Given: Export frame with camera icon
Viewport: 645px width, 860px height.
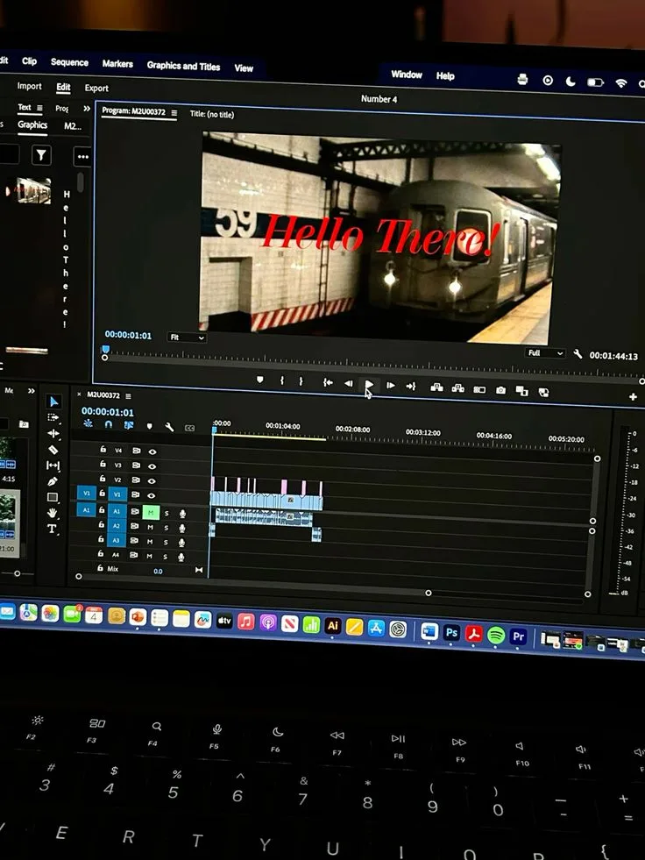Looking at the screenshot, I should tap(500, 390).
